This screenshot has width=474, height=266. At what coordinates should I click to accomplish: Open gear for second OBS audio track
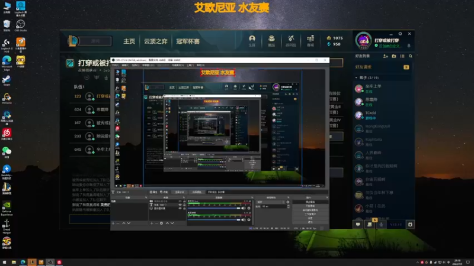249,219
